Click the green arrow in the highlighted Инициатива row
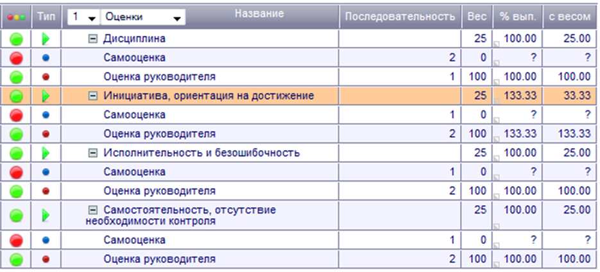Viewport: 600px width, 272px height. point(46,97)
